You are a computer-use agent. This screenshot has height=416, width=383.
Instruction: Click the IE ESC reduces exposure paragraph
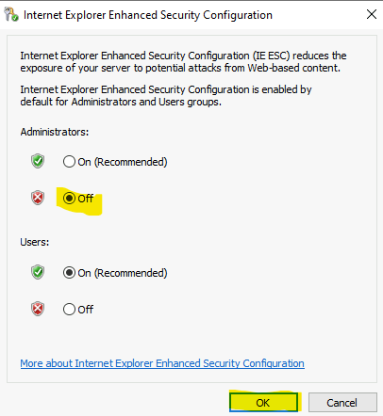tap(183, 62)
